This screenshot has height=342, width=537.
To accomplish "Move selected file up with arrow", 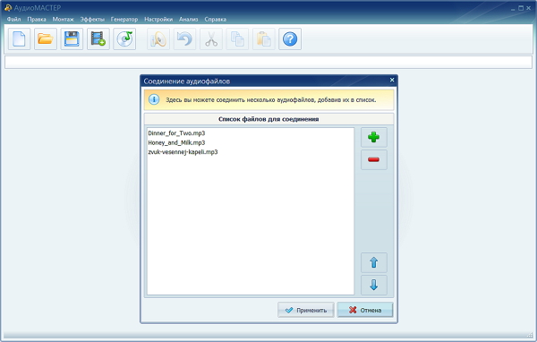I will coord(373,263).
